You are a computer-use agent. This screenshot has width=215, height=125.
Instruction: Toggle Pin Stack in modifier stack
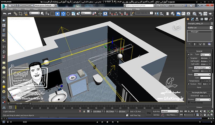point(189,44)
